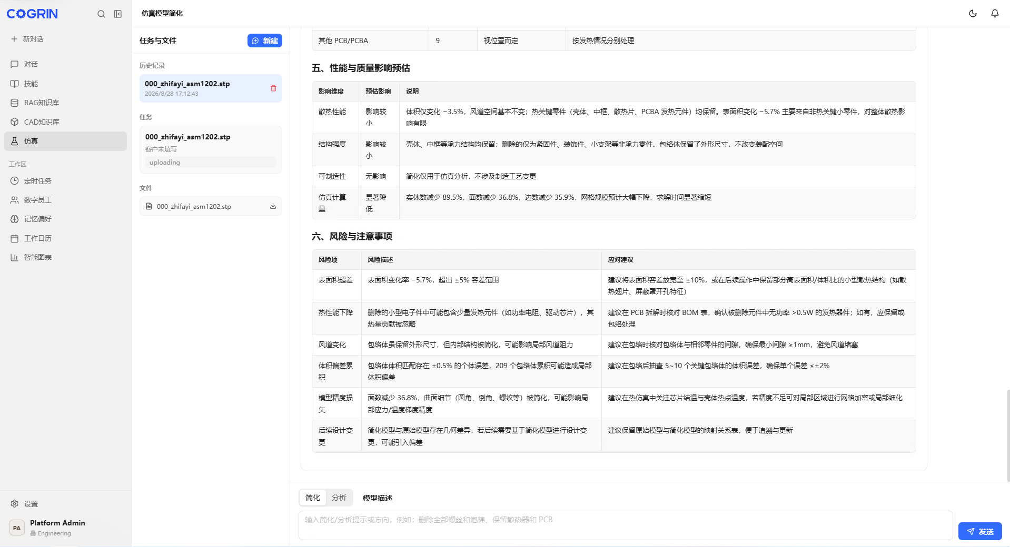Click the 发送 send button
Viewport: 1010px width, 547px height.
click(980, 531)
